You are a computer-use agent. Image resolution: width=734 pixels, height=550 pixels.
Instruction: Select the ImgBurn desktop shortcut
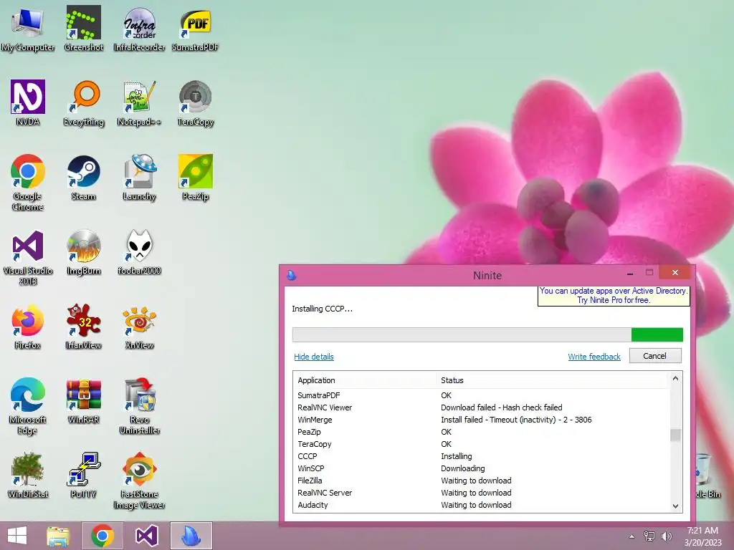point(83,253)
